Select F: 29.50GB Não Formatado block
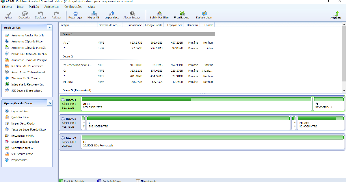The image size is (346, 182). coord(213,142)
